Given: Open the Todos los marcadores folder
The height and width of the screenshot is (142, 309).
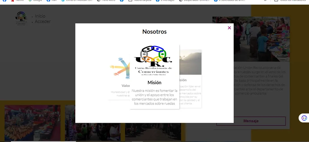Looking at the screenshot, I should tap(290, 1).
